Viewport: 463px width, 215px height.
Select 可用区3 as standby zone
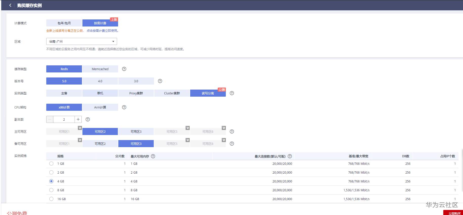[x=136, y=144]
